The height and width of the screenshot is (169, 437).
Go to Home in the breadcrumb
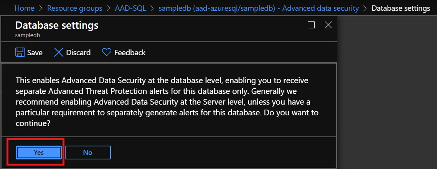click(25, 8)
